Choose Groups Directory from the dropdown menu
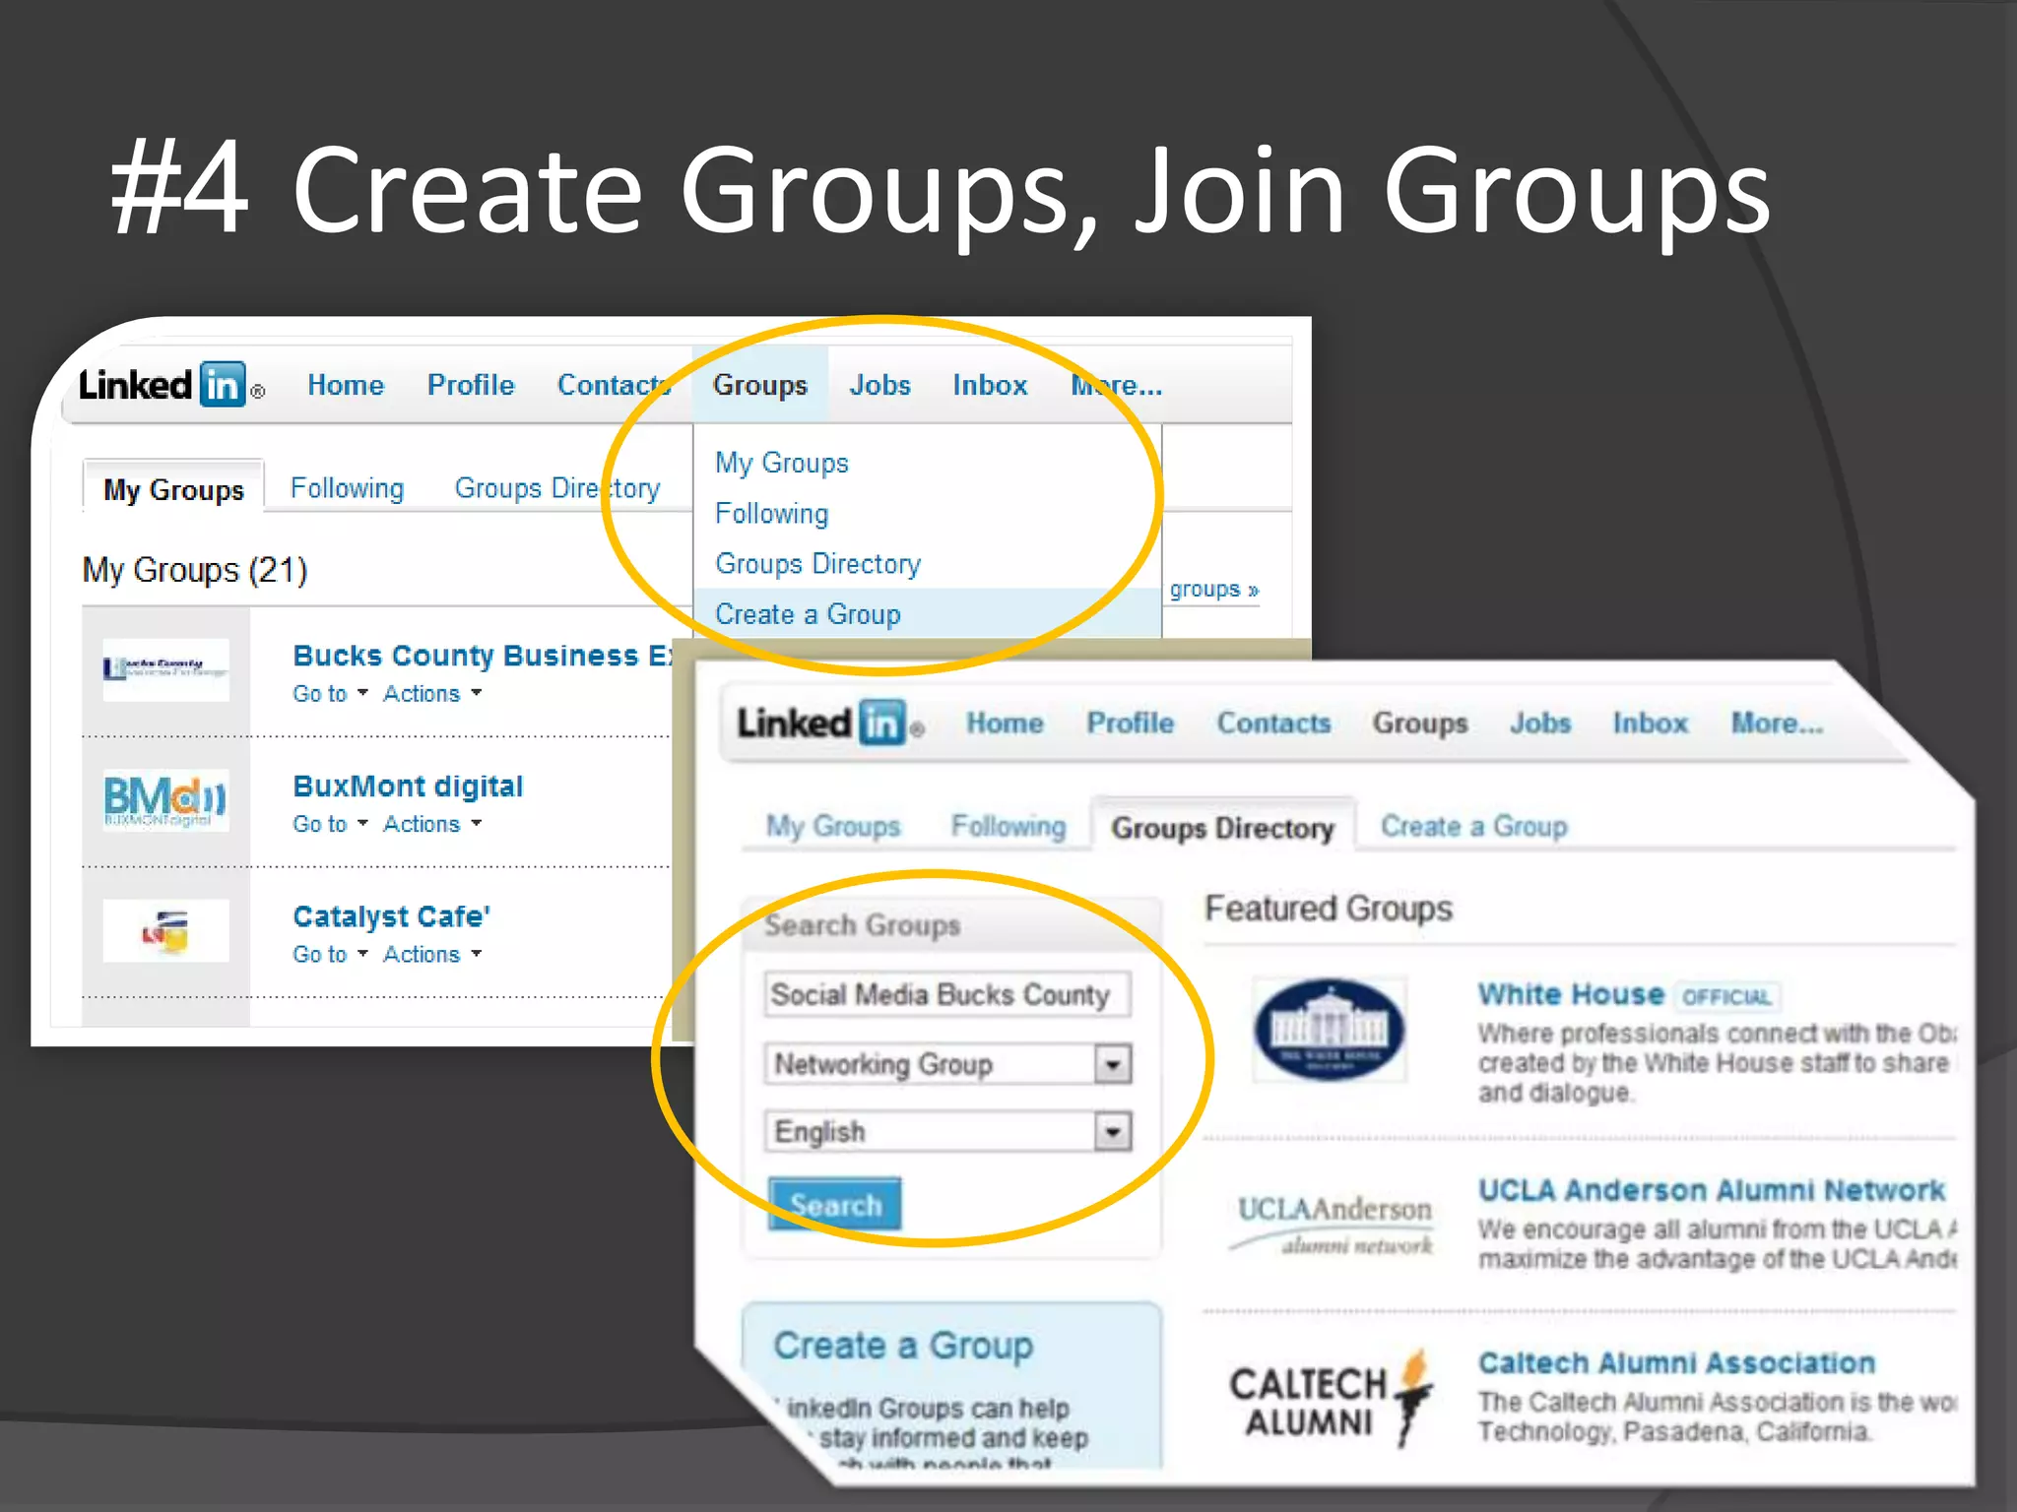Viewport: 2017px width, 1512px height. [817, 564]
